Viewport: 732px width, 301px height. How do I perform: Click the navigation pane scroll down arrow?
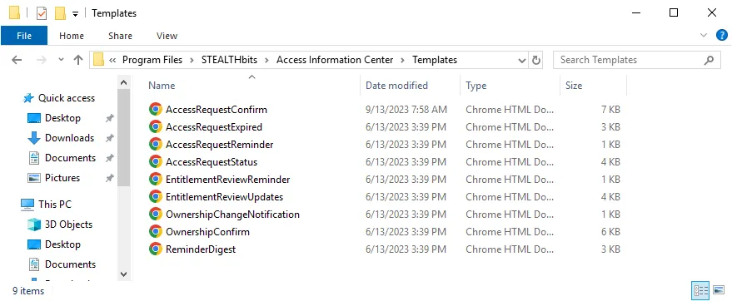point(123,274)
